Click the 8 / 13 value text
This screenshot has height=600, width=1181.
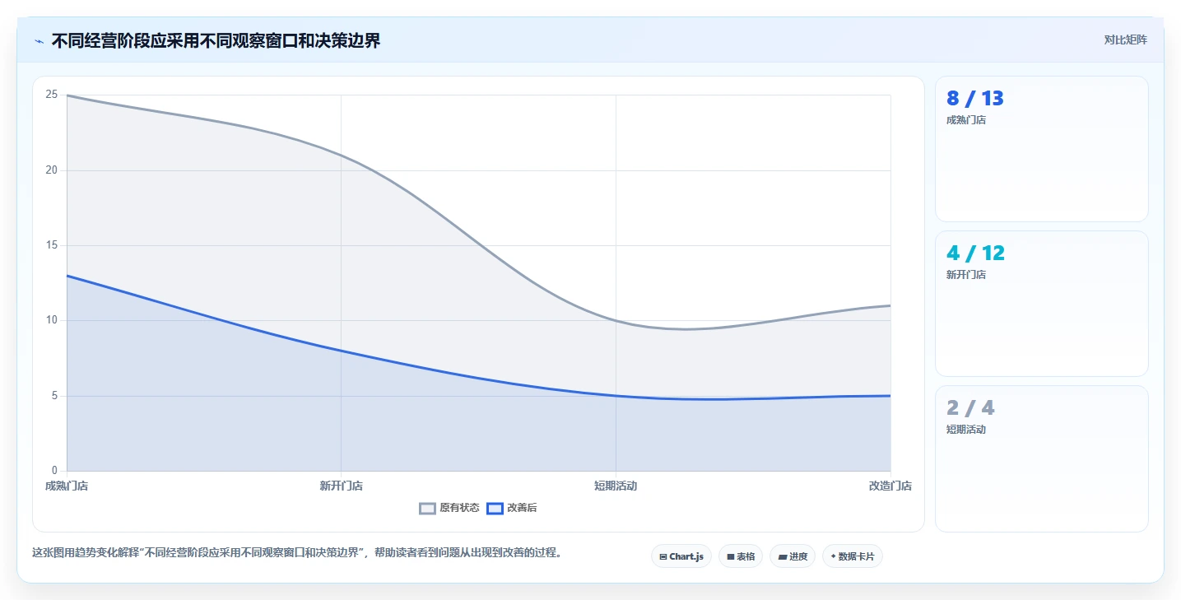click(975, 99)
